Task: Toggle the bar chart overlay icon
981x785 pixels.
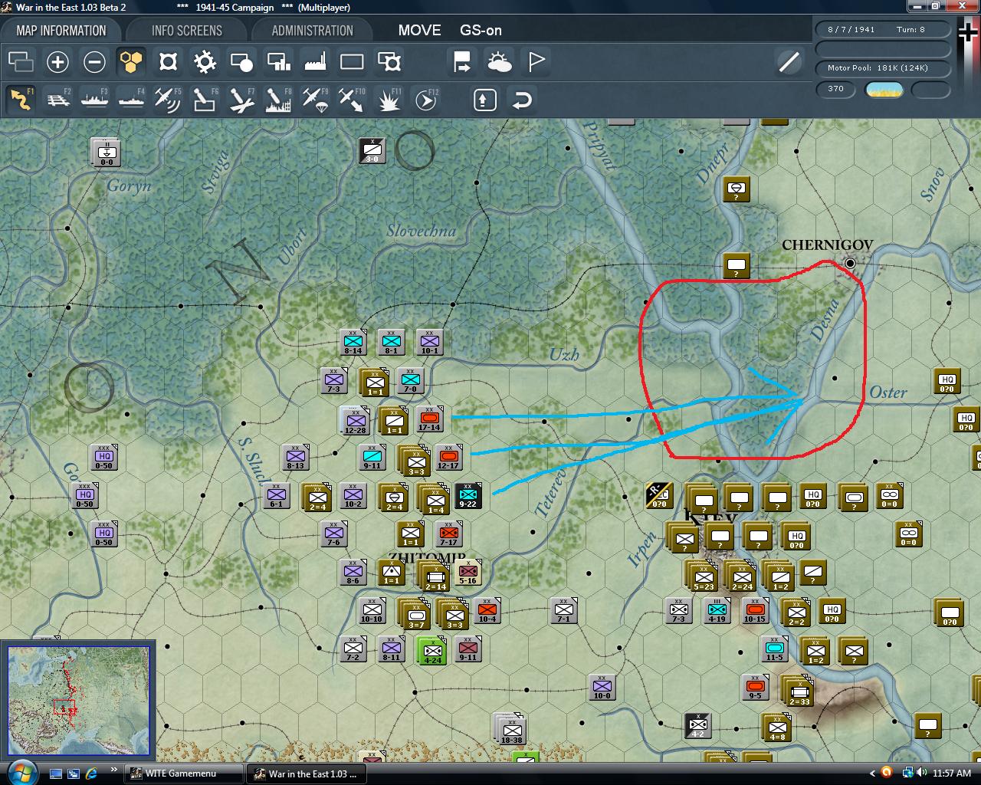Action: click(x=278, y=62)
